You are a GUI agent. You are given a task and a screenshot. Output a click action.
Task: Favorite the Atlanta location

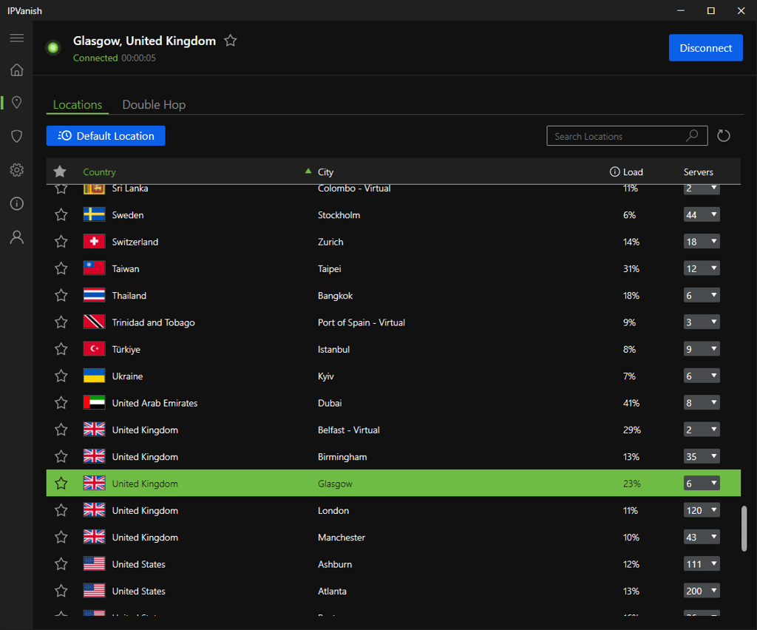61,591
